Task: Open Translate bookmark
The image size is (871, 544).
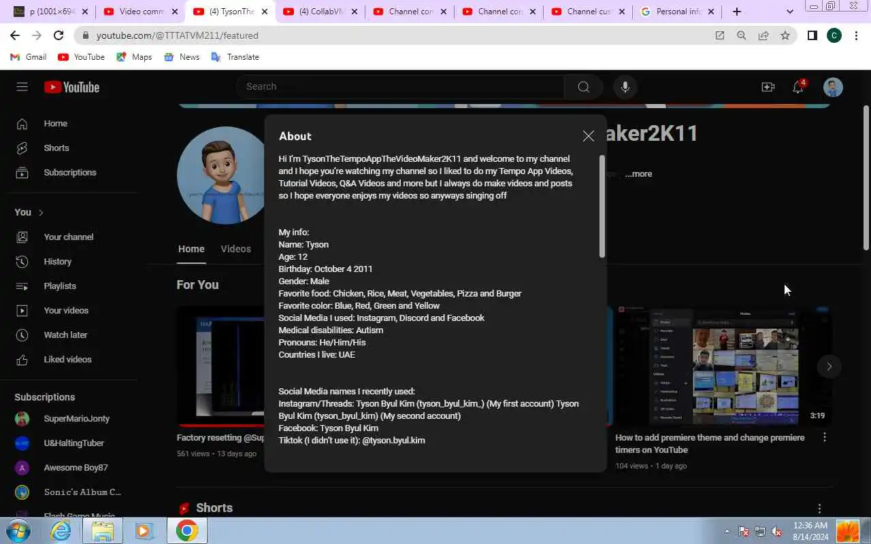Action: pos(235,57)
